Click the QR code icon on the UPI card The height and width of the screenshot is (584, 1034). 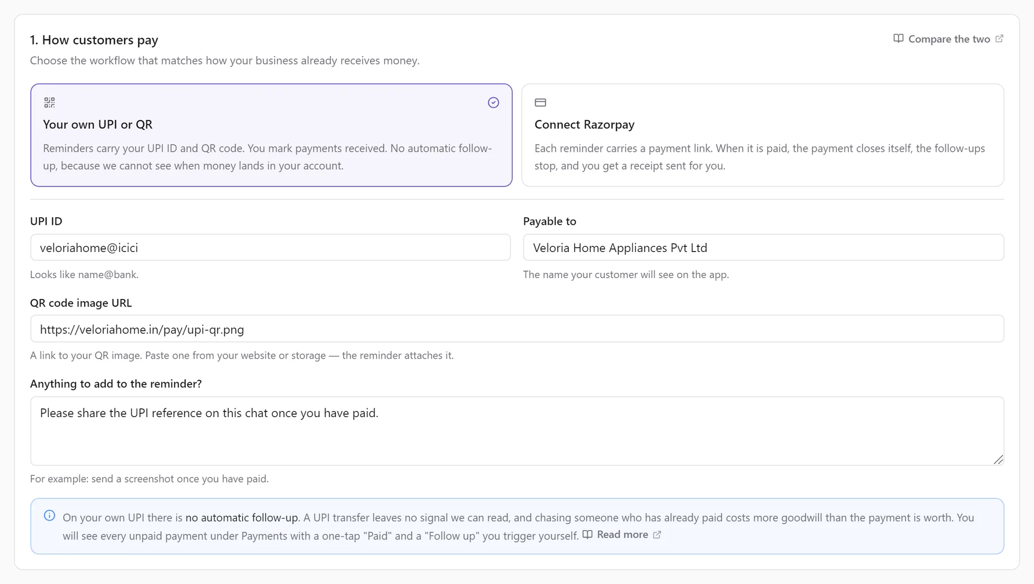(x=49, y=103)
